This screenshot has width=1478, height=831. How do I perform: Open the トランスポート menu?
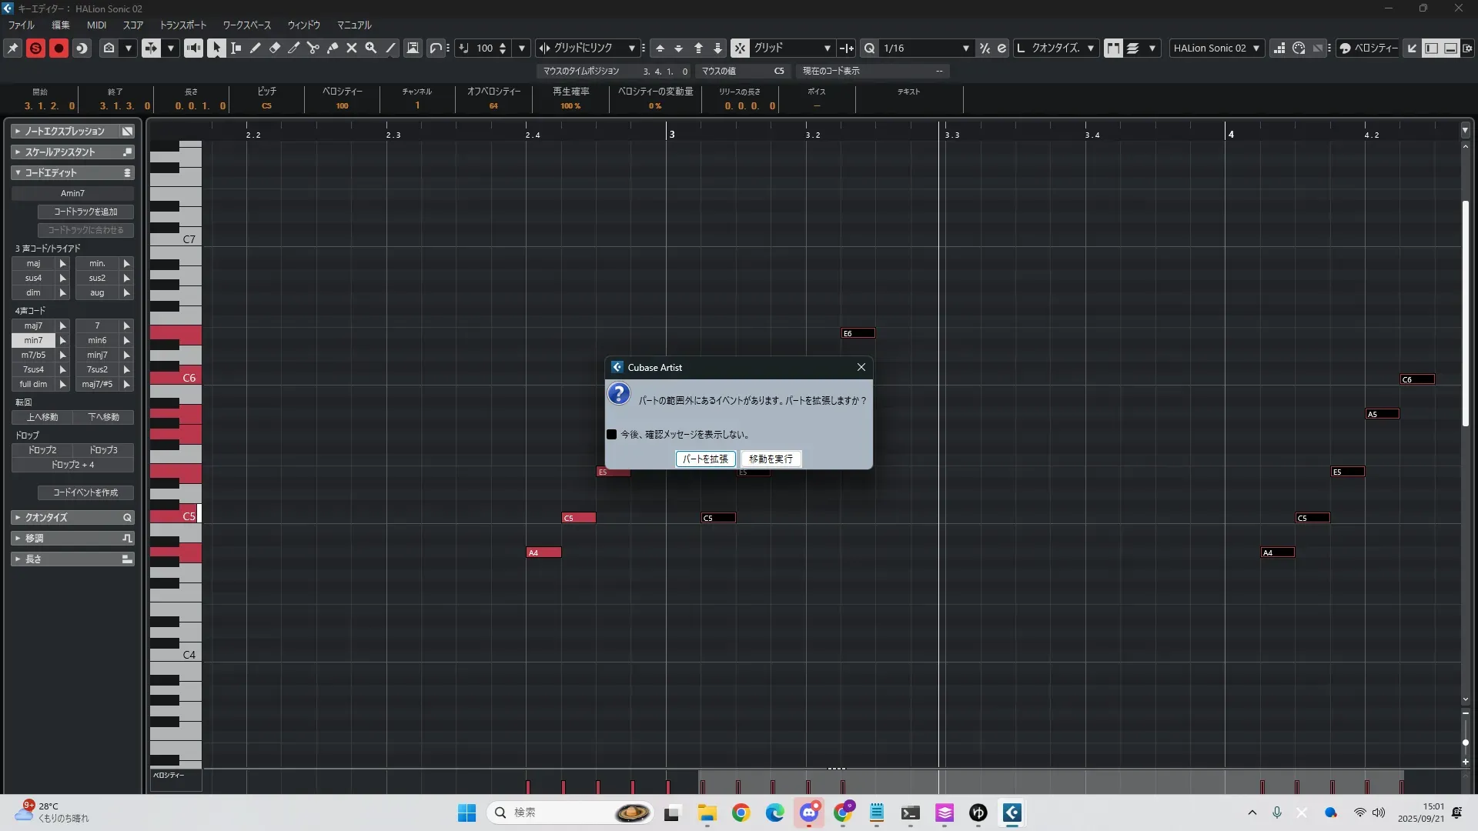(182, 25)
